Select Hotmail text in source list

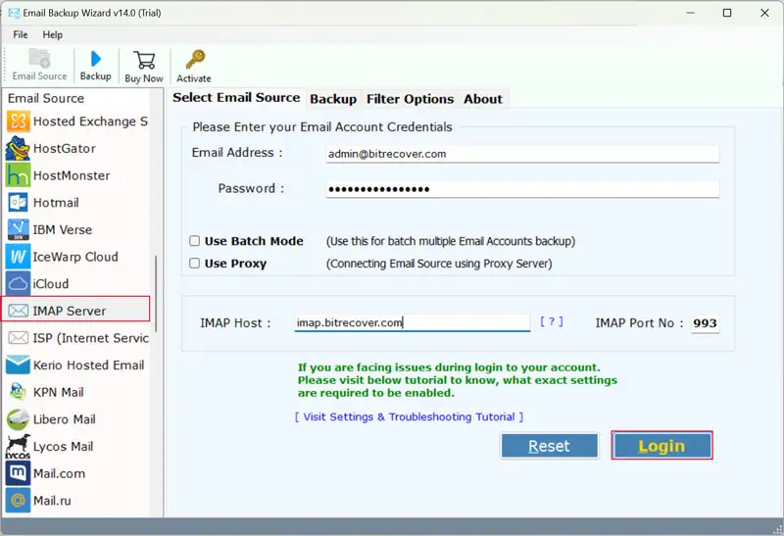pyautogui.click(x=56, y=203)
